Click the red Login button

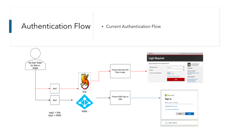pyautogui.click(x=176, y=79)
